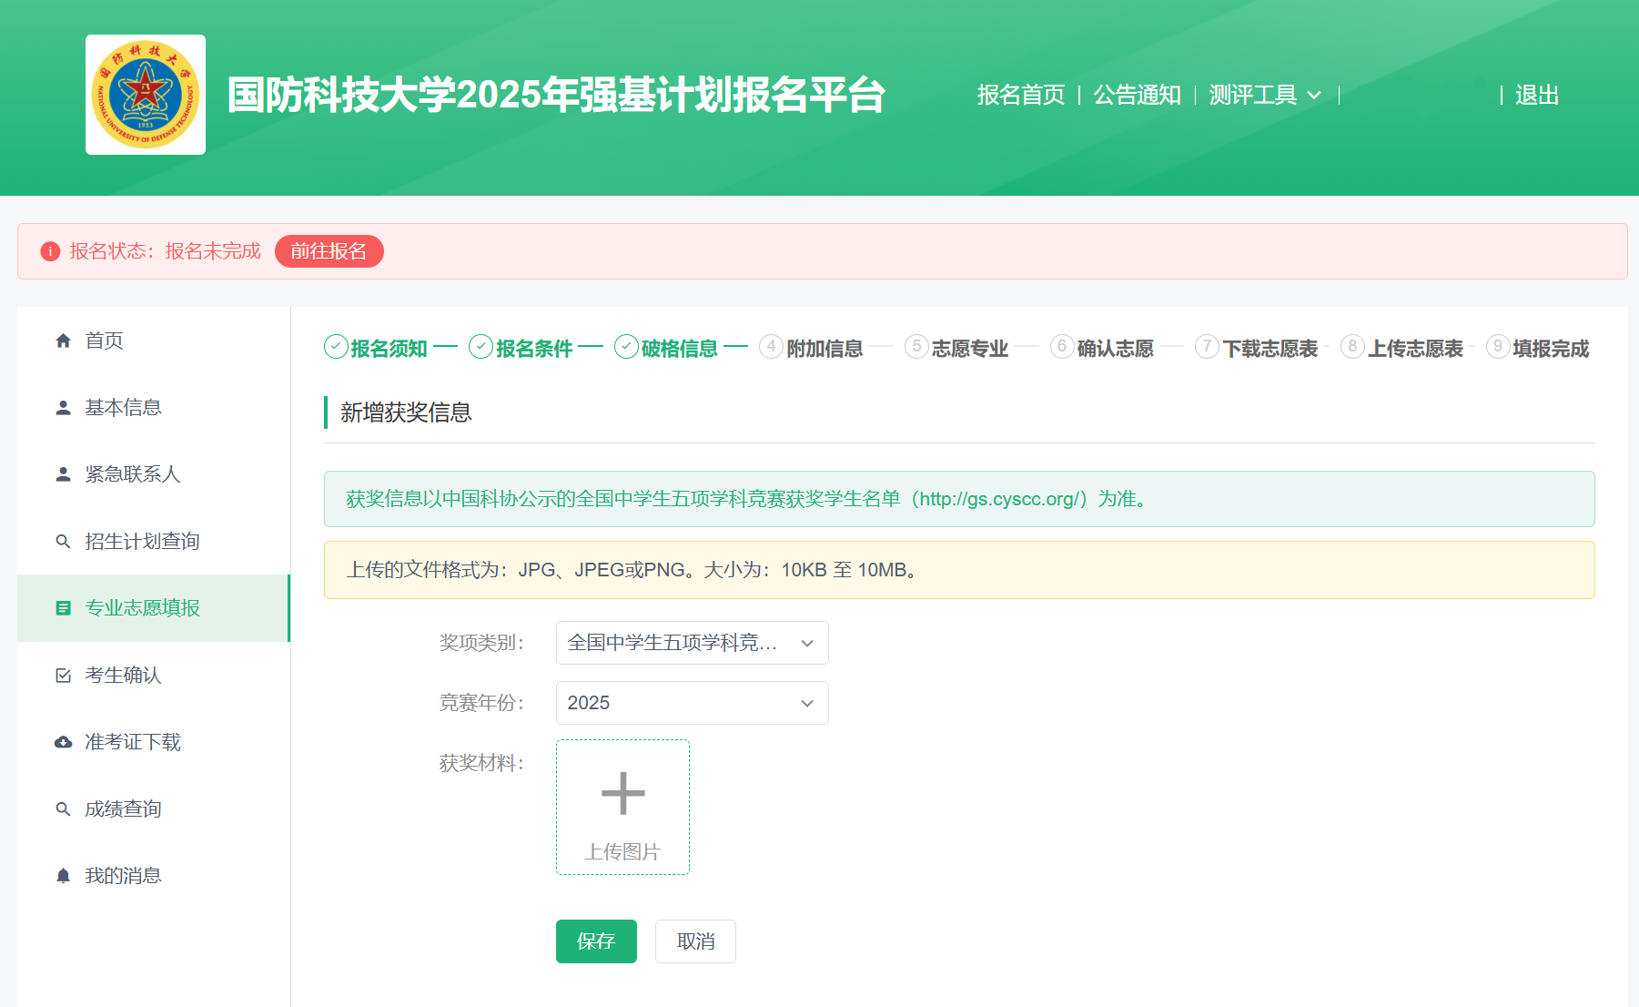1639x1007 pixels.
Task: Click the home icon beside 首页
Action: (x=63, y=341)
